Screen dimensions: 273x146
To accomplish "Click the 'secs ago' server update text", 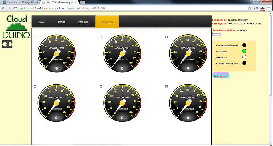I will pyautogui.click(x=242, y=30).
